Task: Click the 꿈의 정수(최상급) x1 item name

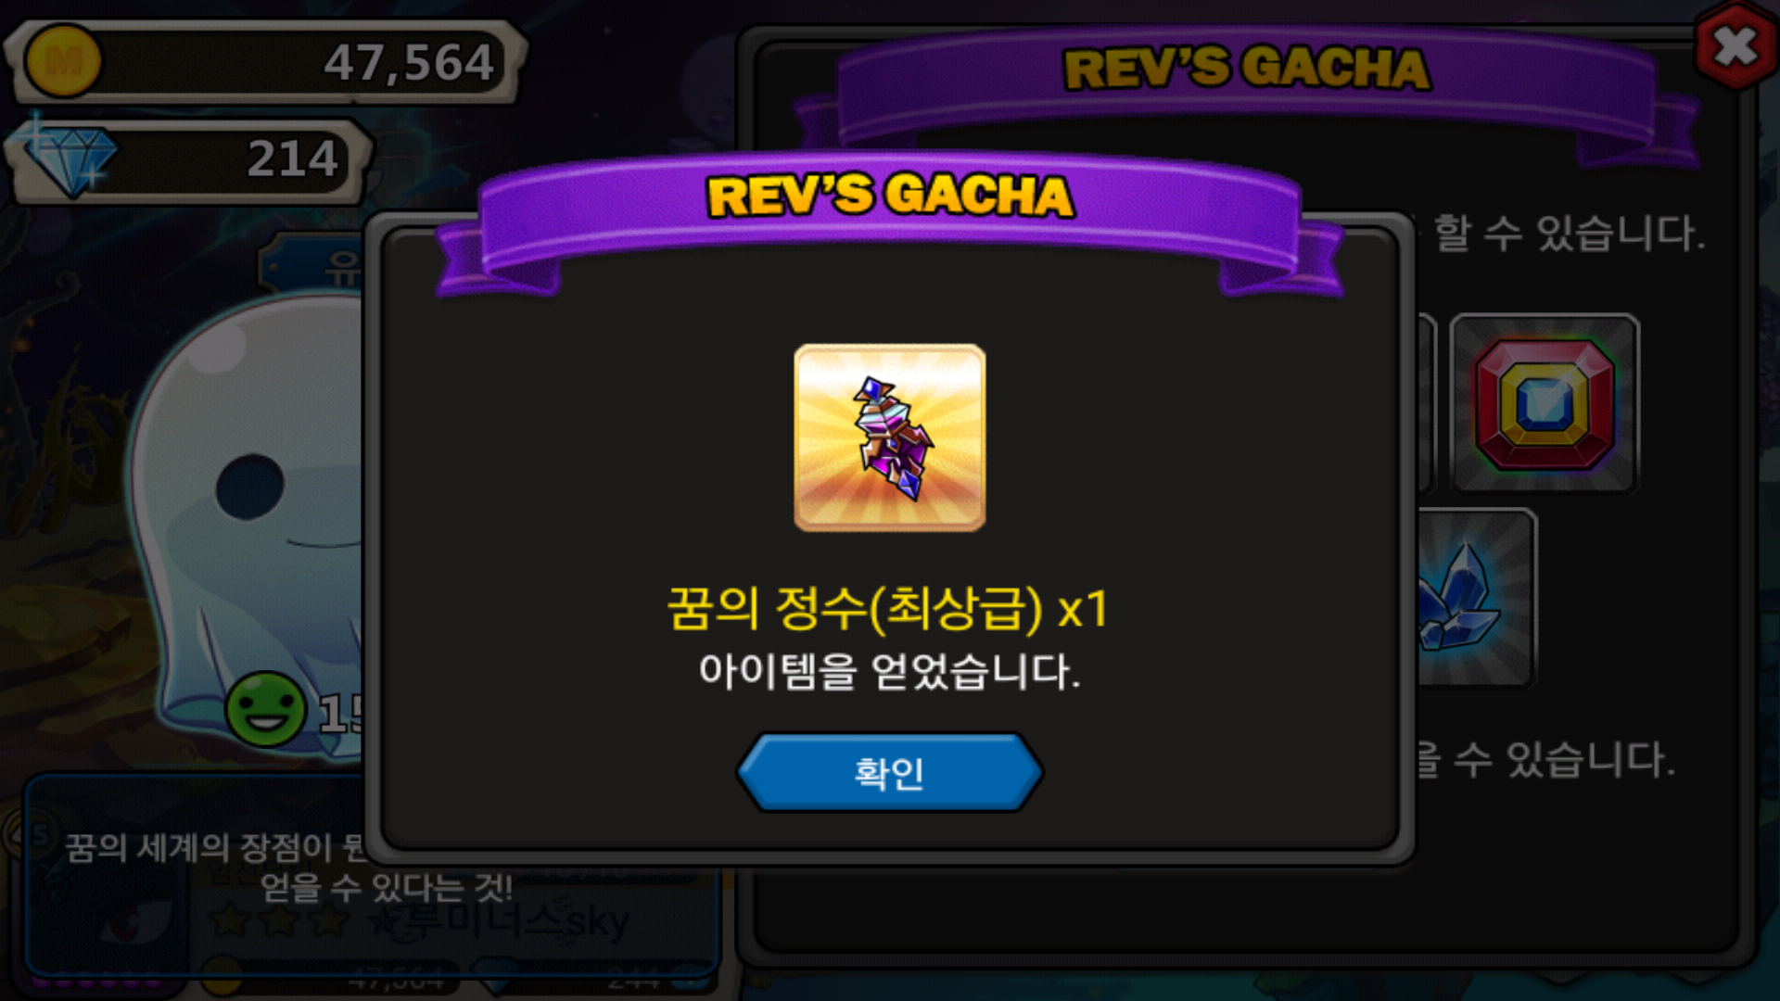Action: pyautogui.click(x=888, y=609)
